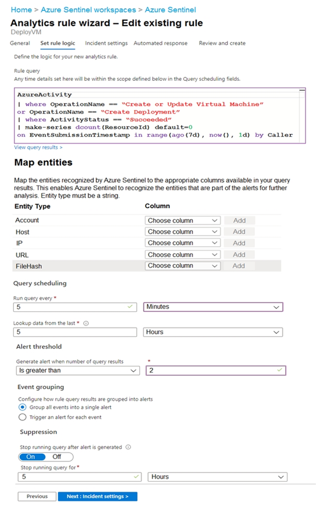Click the Previous button
Screen dimensions: 317x505
pyautogui.click(x=37, y=496)
